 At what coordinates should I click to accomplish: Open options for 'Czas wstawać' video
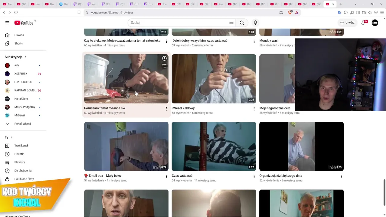tap(254, 176)
